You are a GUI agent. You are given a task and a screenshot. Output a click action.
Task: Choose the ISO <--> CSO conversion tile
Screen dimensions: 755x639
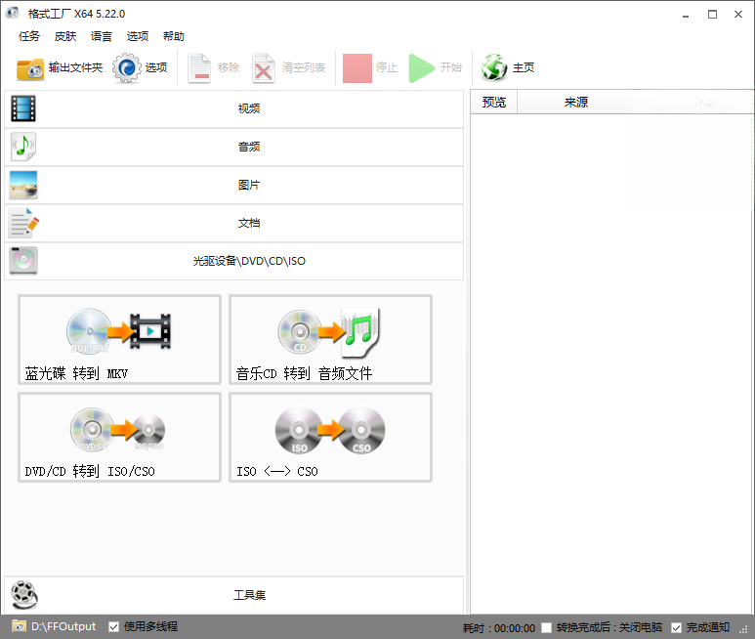(330, 437)
